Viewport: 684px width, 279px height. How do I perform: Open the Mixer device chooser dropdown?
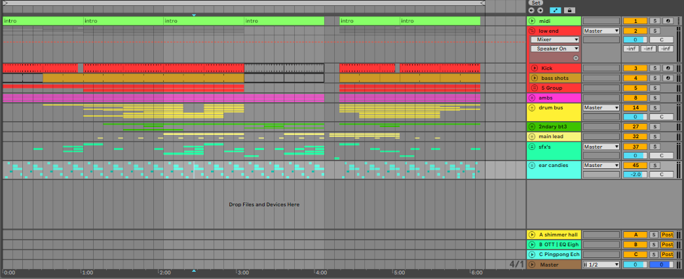click(x=555, y=40)
